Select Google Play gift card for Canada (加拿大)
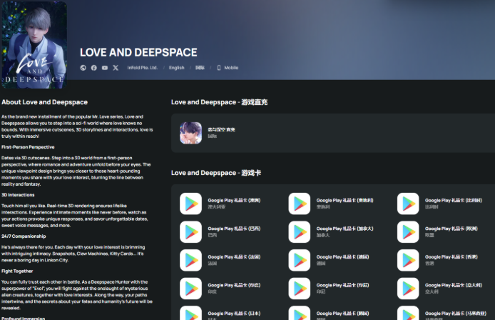The image size is (495, 320). tap(330, 231)
